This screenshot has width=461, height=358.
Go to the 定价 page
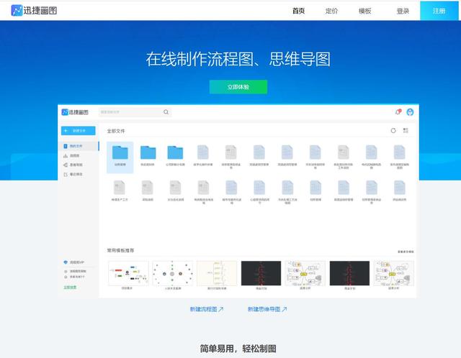pyautogui.click(x=331, y=12)
